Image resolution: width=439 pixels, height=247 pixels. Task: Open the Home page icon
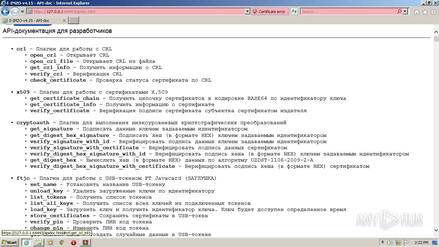[x=417, y=12]
